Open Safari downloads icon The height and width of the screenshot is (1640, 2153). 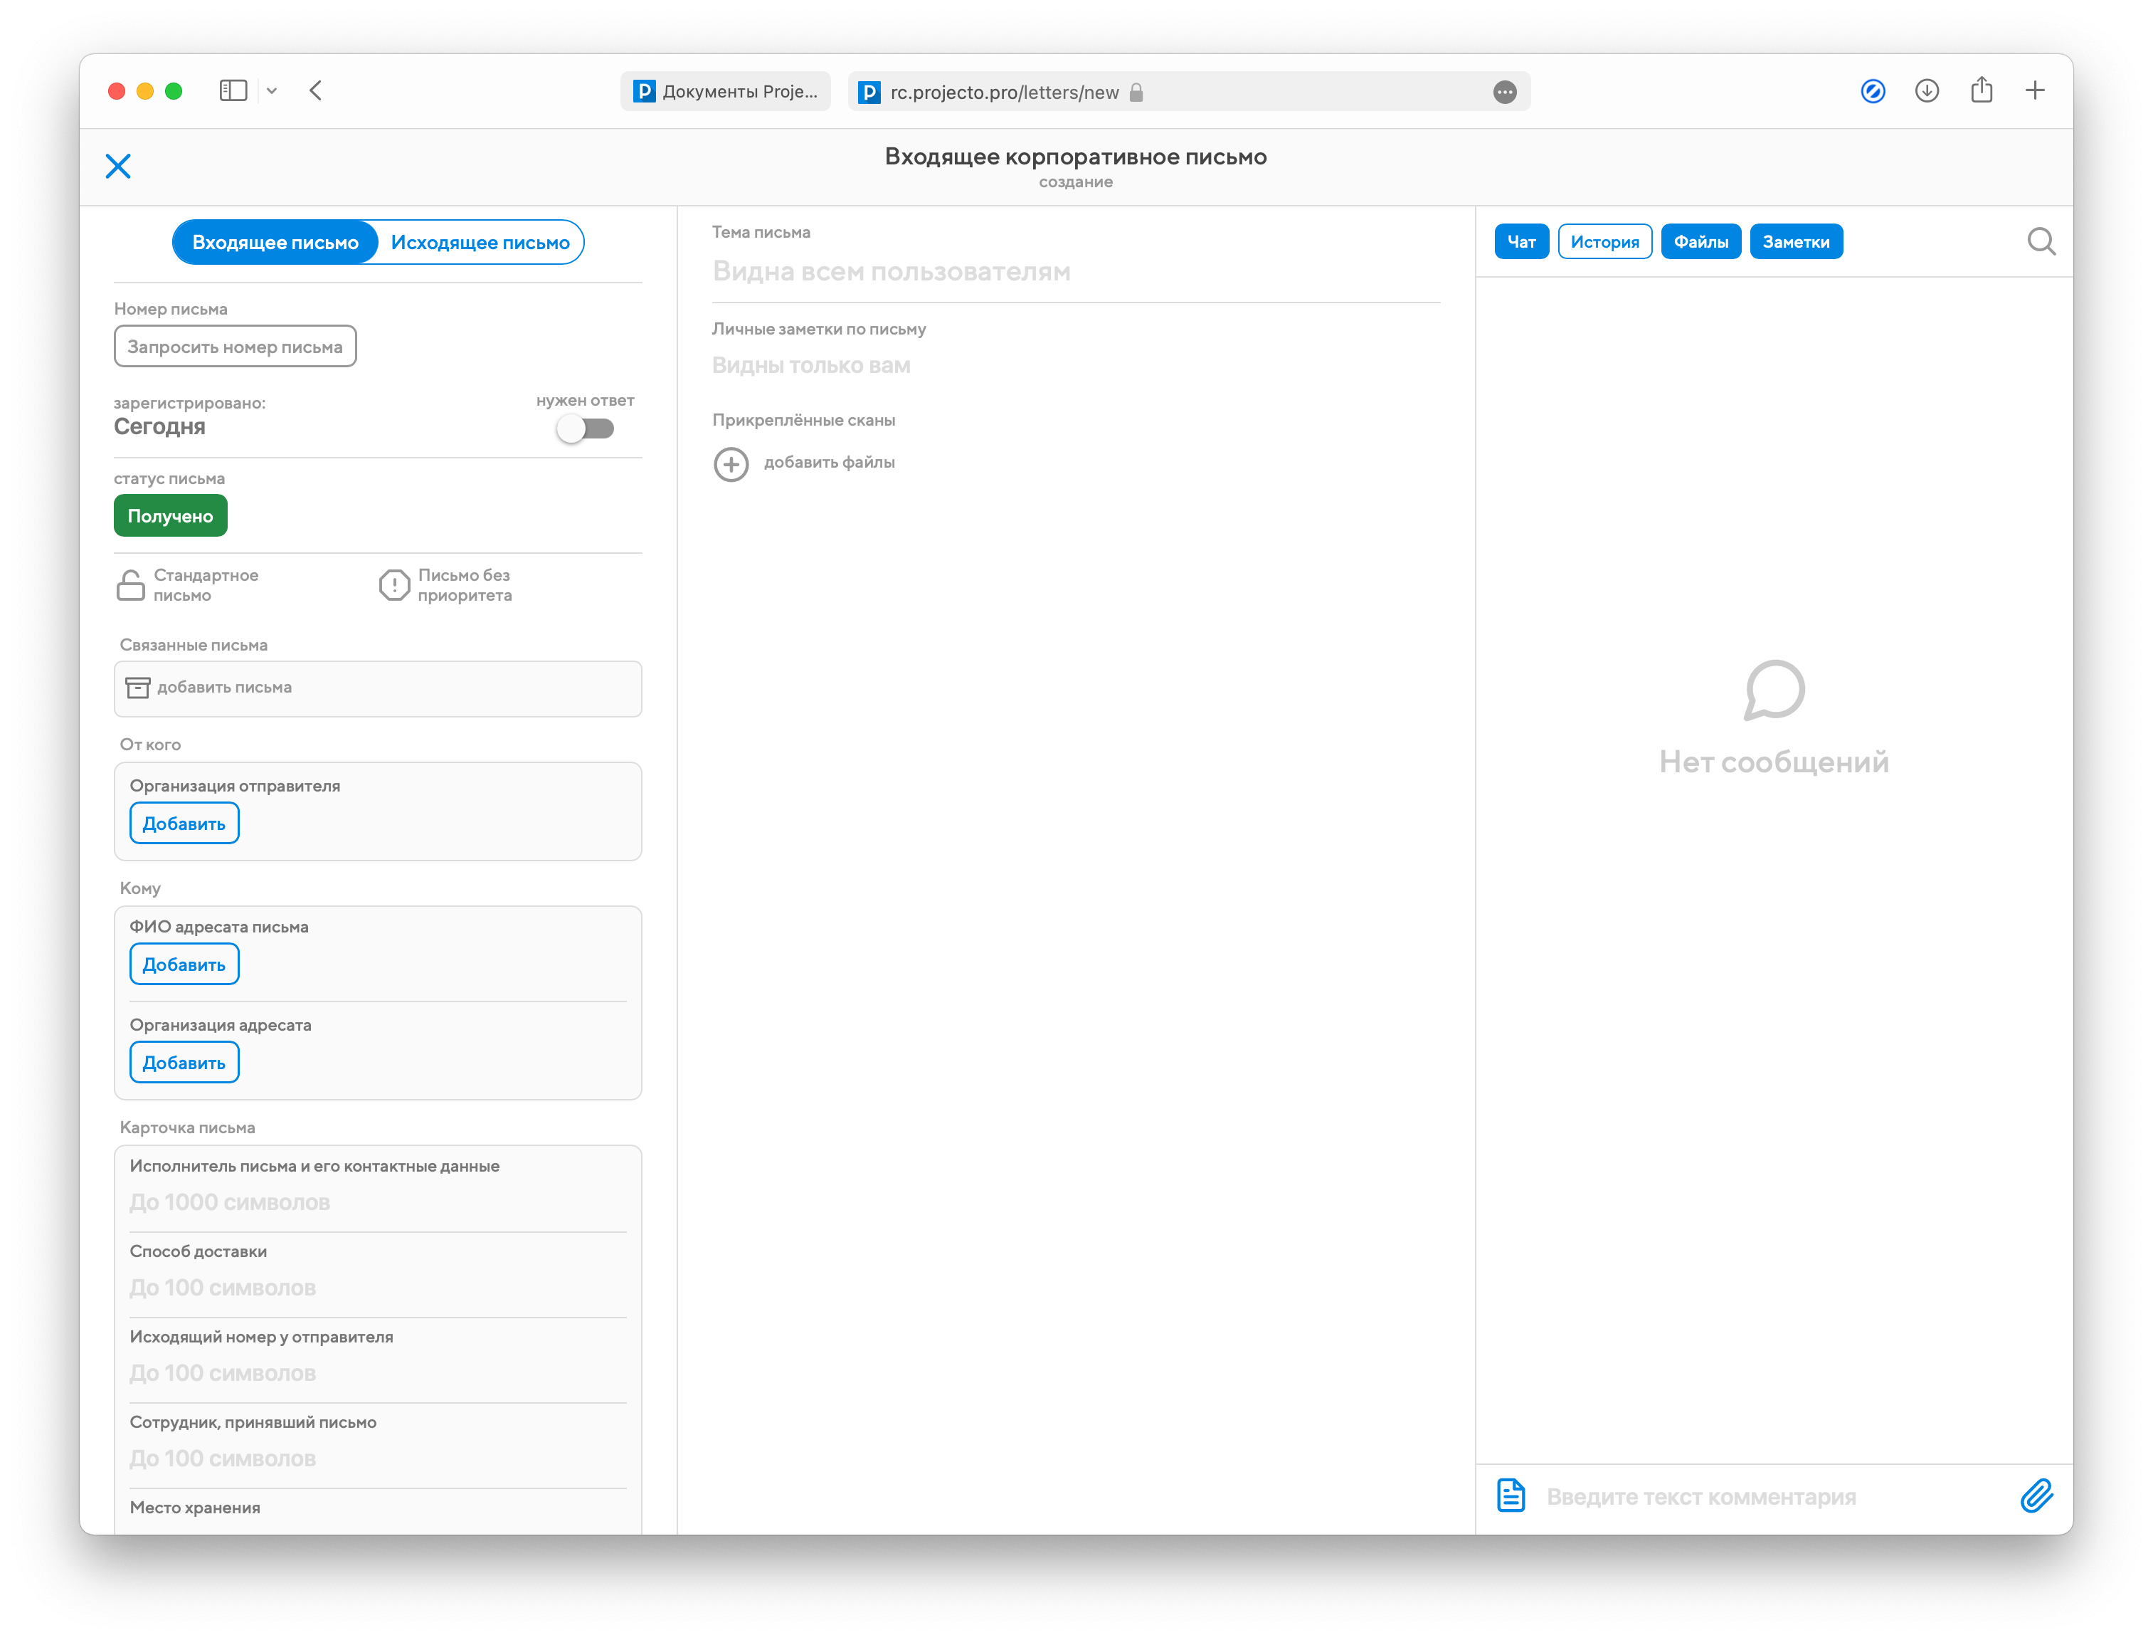(x=1927, y=91)
